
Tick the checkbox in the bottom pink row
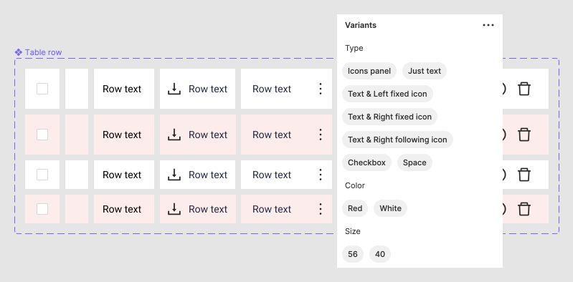click(x=42, y=209)
